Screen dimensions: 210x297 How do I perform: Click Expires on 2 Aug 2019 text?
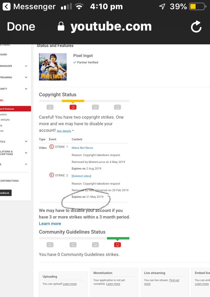pyautogui.click(x=86, y=169)
